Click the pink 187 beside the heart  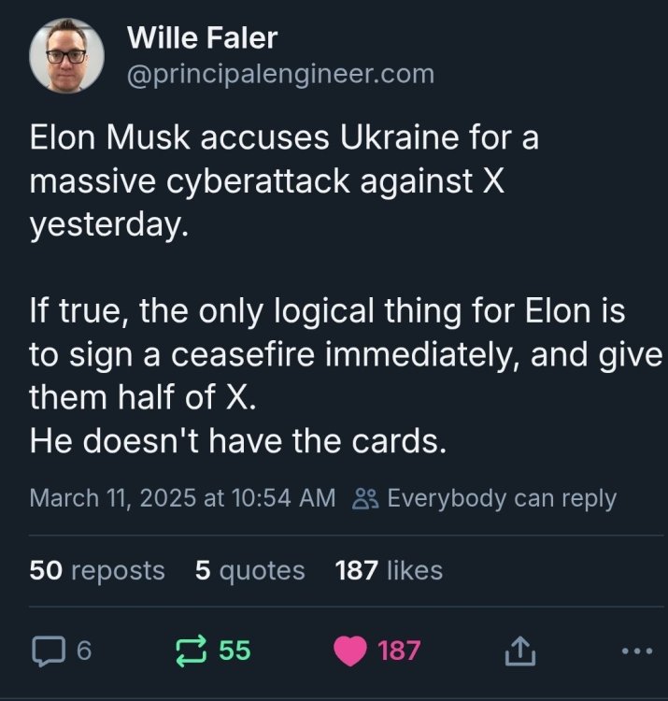400,651
